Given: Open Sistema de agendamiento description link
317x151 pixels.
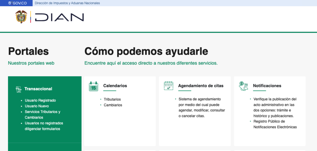Looking at the screenshot, I should 202,108.
